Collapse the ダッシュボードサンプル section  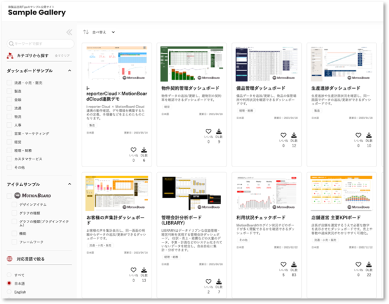click(70, 71)
